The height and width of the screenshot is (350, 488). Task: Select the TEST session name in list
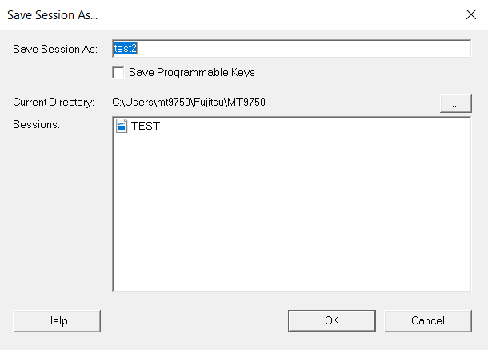[x=146, y=126]
